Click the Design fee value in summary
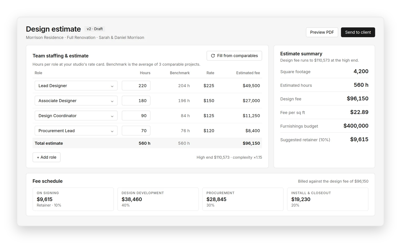This screenshot has height=243, width=401. click(357, 98)
